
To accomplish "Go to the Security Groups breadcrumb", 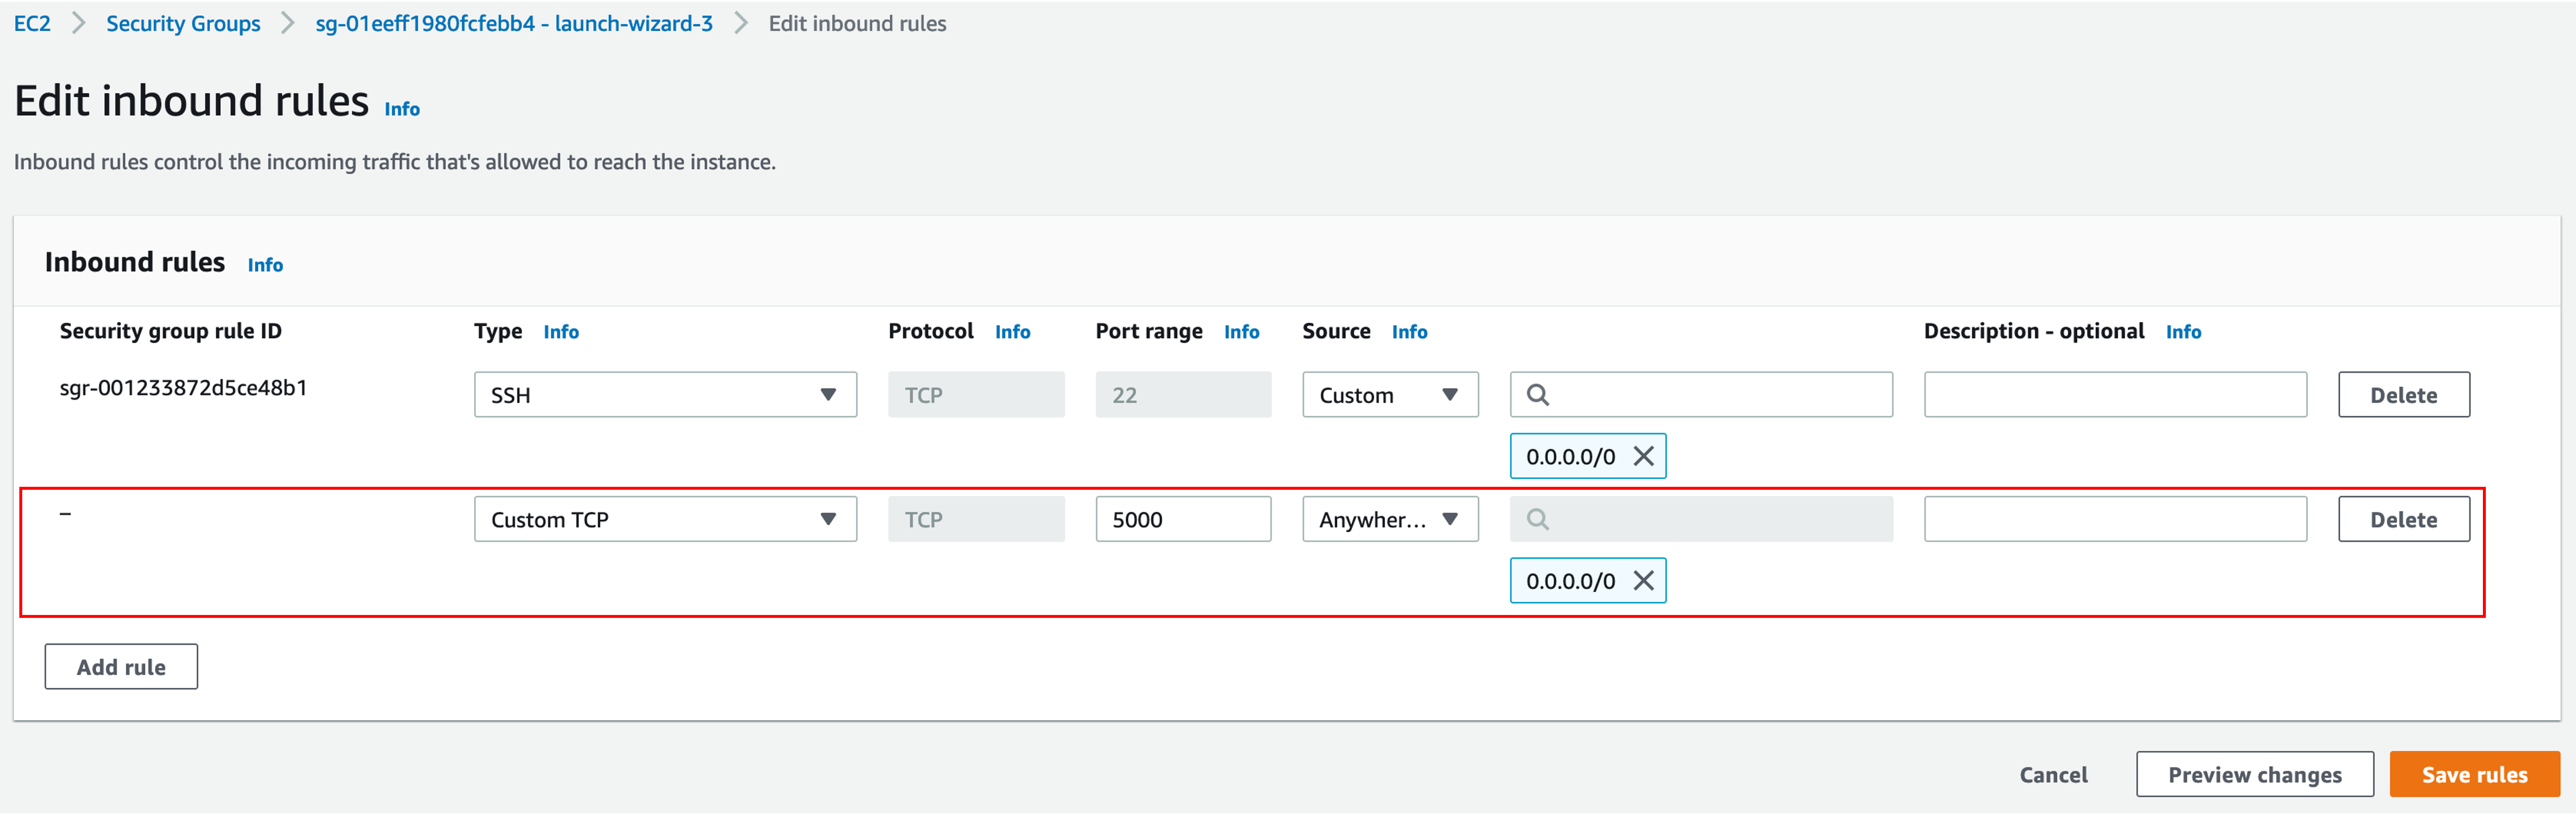I will [x=183, y=23].
